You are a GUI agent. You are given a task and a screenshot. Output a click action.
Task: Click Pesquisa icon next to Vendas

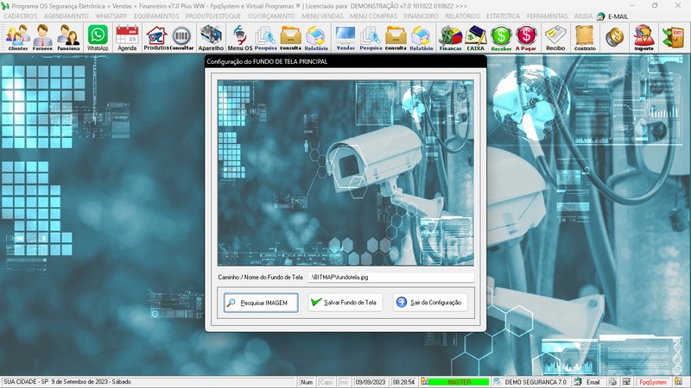click(x=371, y=37)
